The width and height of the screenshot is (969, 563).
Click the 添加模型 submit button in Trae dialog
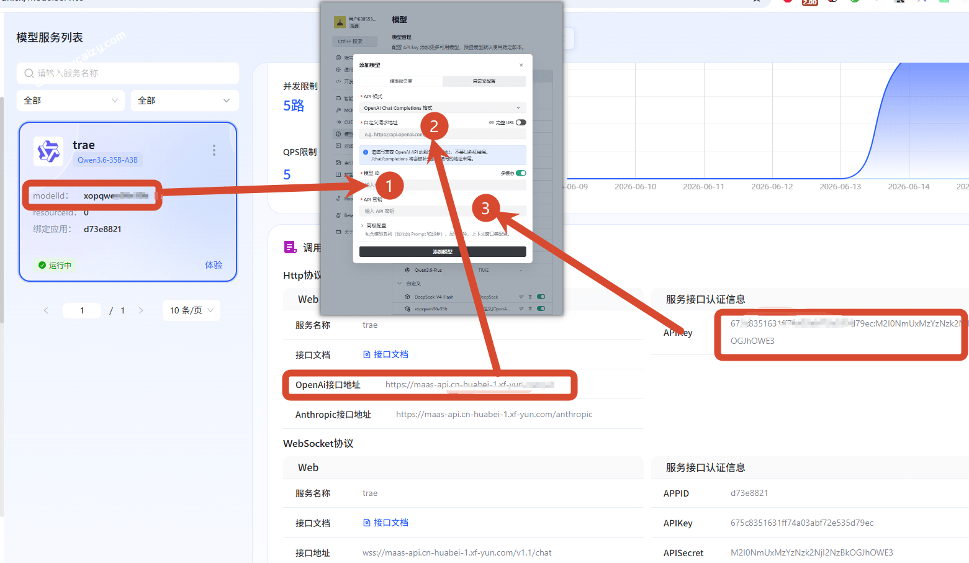pyautogui.click(x=443, y=251)
